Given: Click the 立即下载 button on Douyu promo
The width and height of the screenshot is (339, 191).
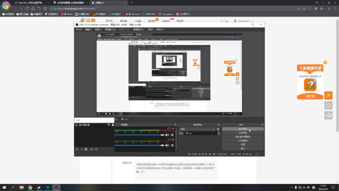Looking at the screenshot, I should click(x=310, y=96).
